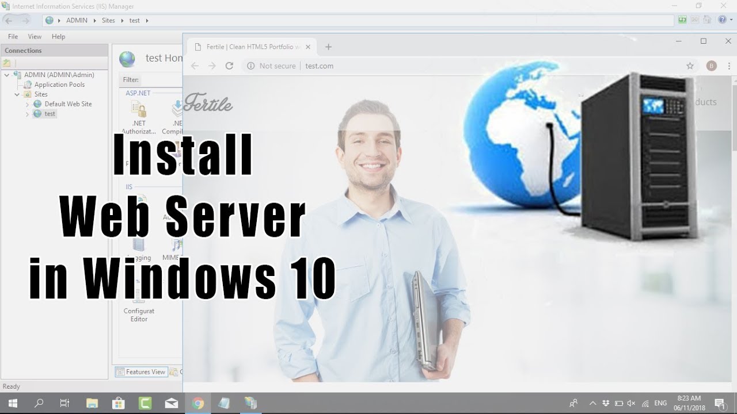This screenshot has height=414, width=737.
Task: Click the Chrome forward arrow
Action: 212,66
